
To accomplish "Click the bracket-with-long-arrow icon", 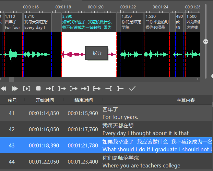I will point(97,89).
